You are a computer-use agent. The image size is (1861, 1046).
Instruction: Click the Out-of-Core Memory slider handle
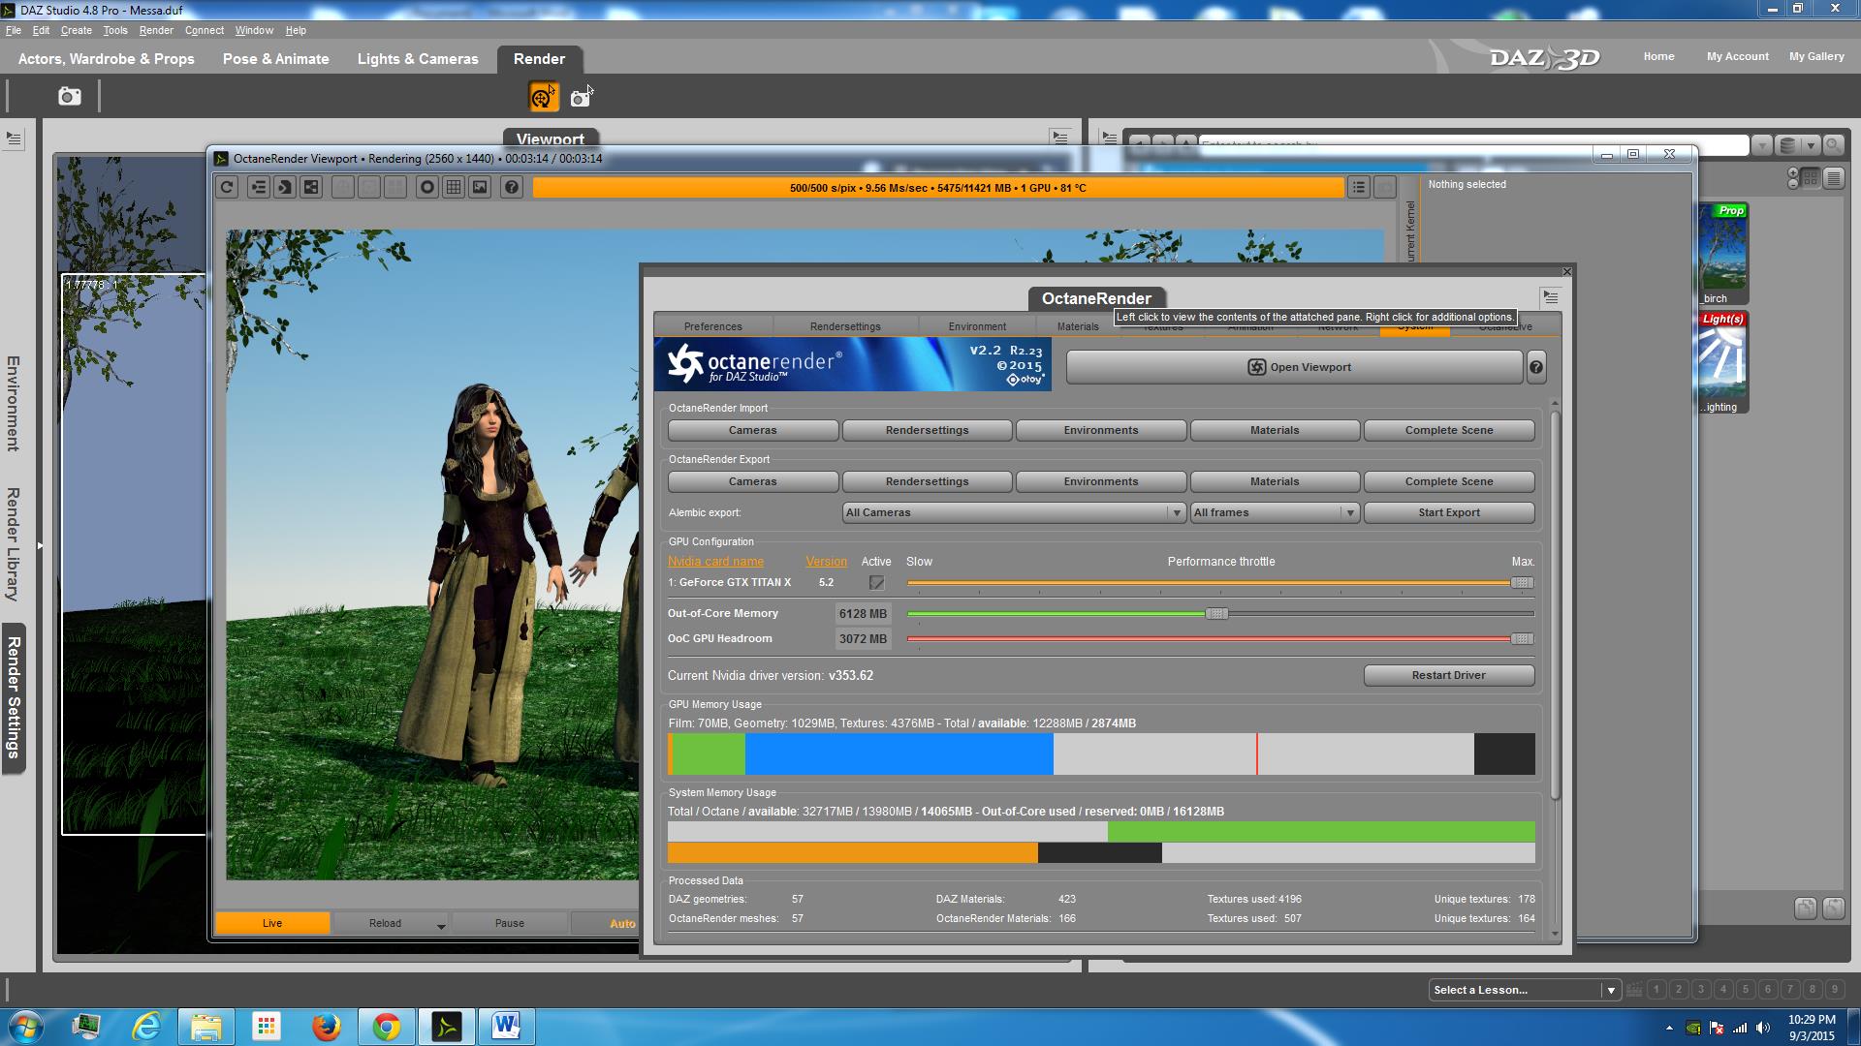(1216, 613)
